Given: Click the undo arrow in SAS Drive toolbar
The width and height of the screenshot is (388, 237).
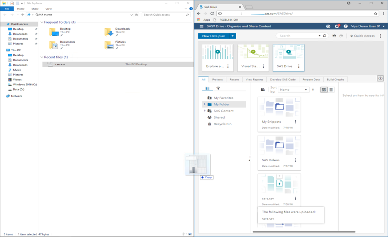Looking at the screenshot, I should click(x=334, y=36).
